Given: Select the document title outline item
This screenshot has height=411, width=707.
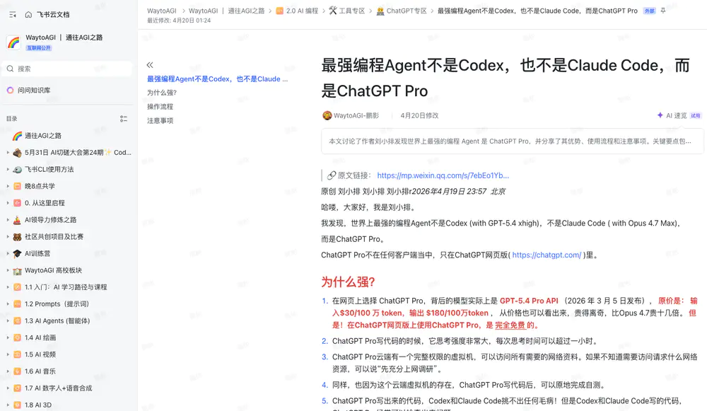Looking at the screenshot, I should click(x=217, y=79).
